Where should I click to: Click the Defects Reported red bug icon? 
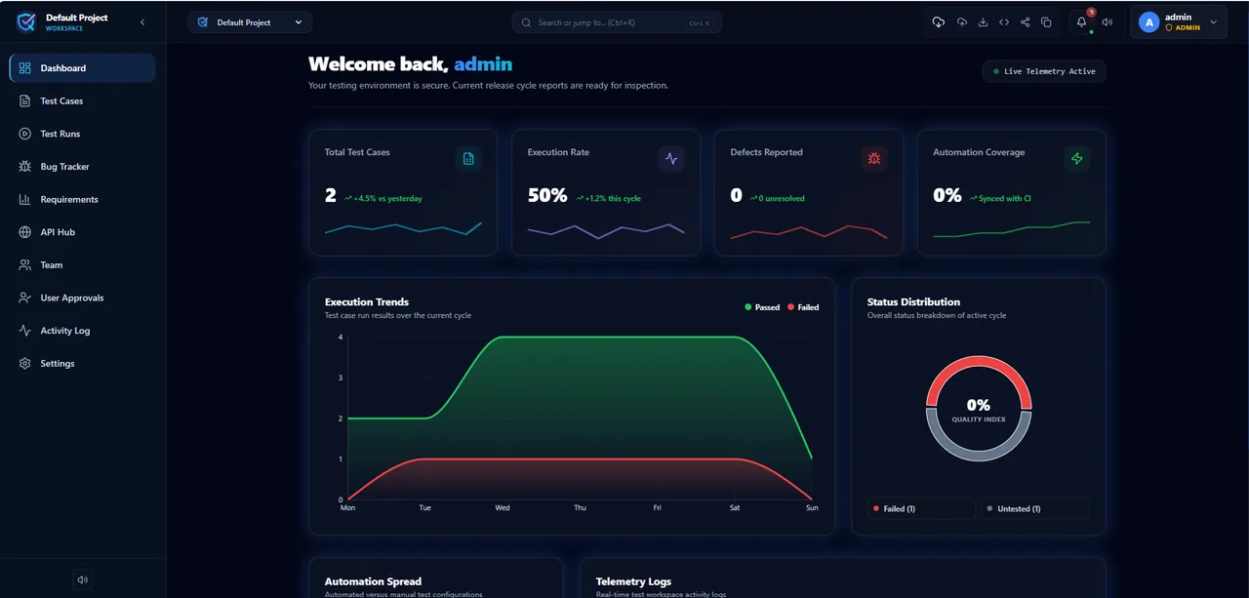pos(874,158)
